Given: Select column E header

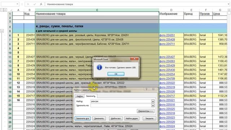Looking at the screenshot, I should point(191,10).
